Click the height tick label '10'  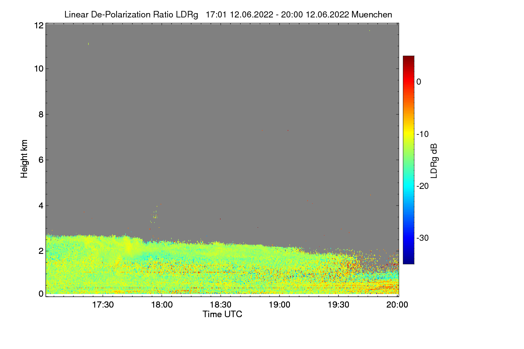tap(38, 68)
